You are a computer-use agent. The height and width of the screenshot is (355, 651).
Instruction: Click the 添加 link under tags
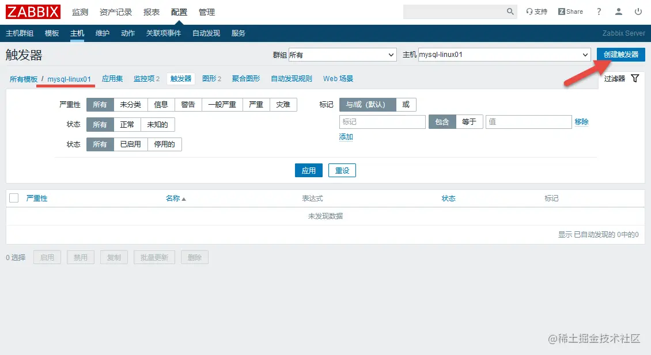[346, 136]
